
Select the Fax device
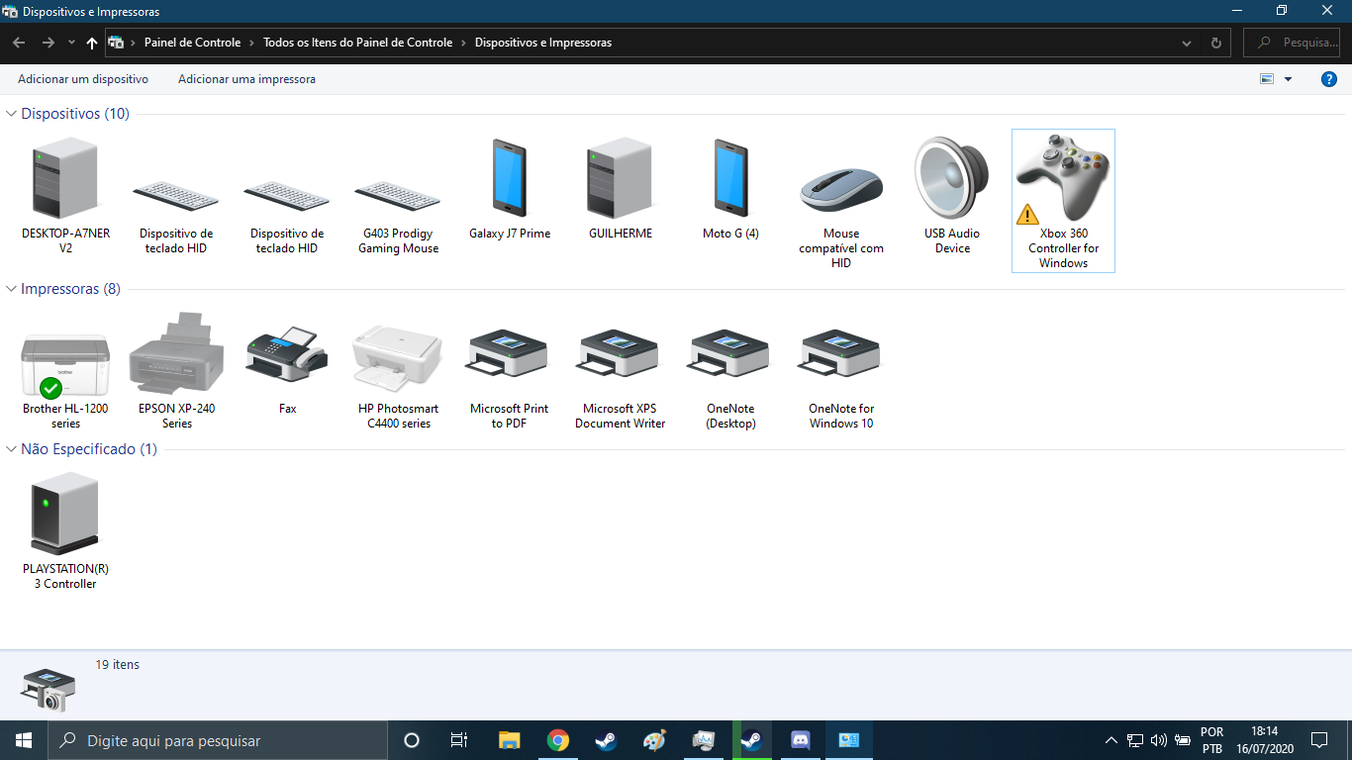[x=287, y=370]
